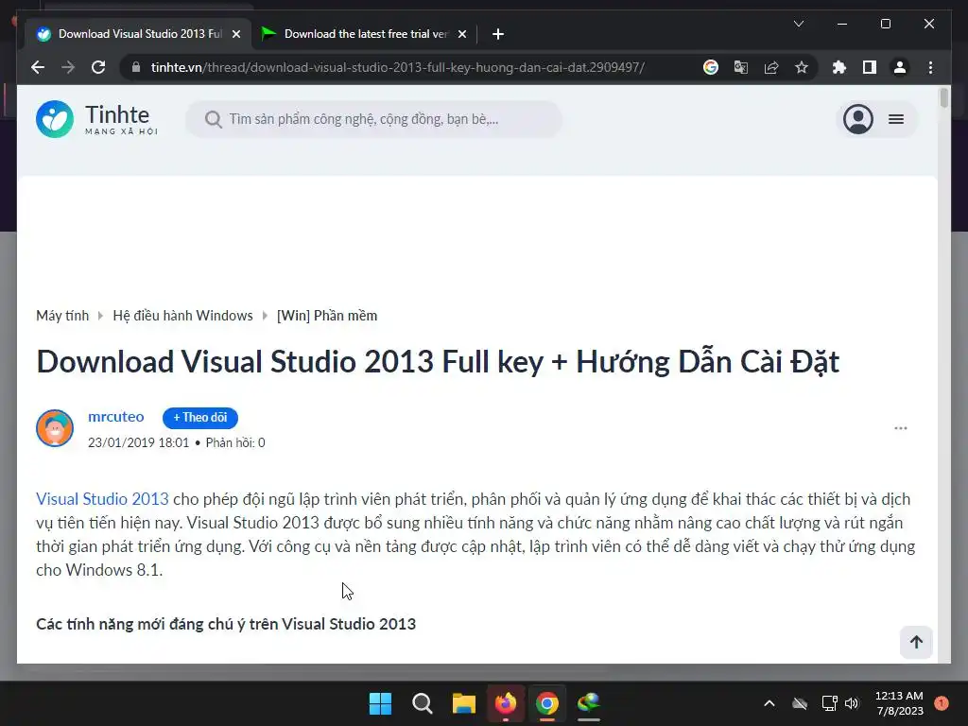Image resolution: width=968 pixels, height=726 pixels.
Task: Open the notification badge
Action: 942,702
